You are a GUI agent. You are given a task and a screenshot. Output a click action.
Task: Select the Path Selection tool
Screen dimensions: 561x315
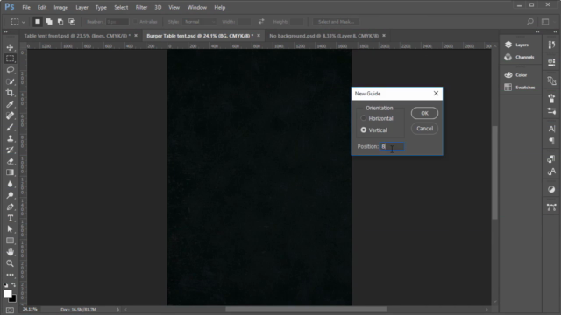(x=10, y=229)
